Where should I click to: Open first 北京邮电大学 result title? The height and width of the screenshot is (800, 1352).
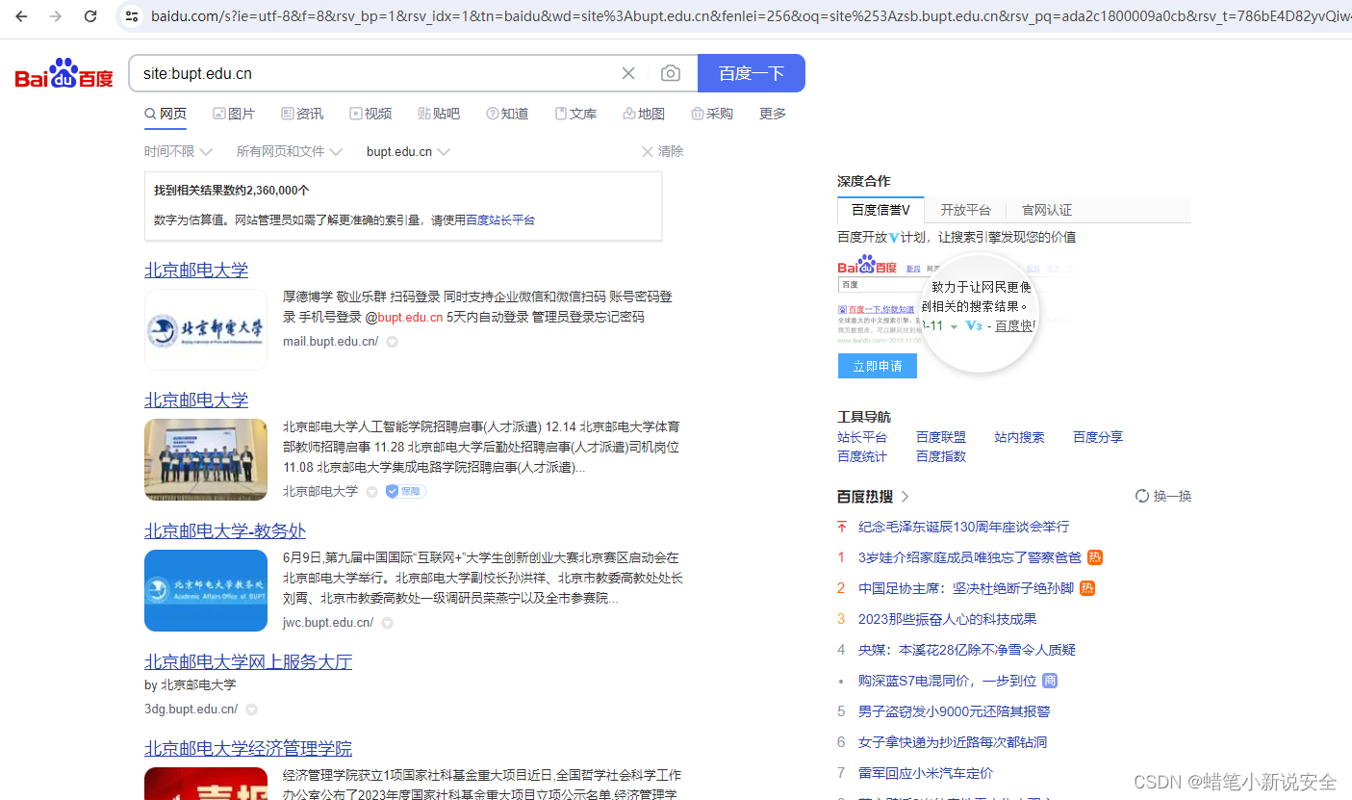(x=196, y=270)
